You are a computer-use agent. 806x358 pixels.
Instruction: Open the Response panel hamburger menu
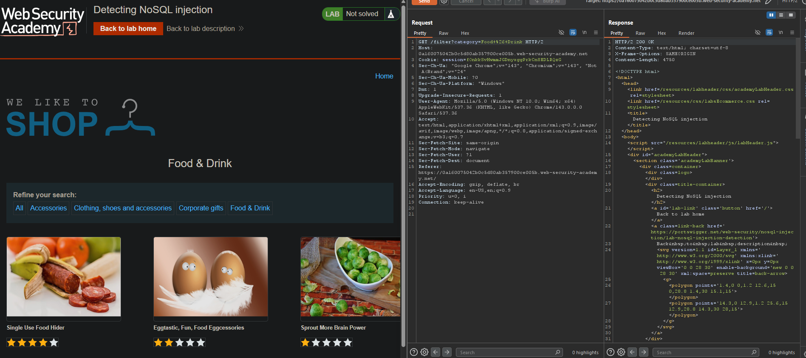[x=792, y=33]
